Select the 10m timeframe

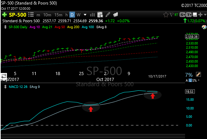tap(47, 15)
